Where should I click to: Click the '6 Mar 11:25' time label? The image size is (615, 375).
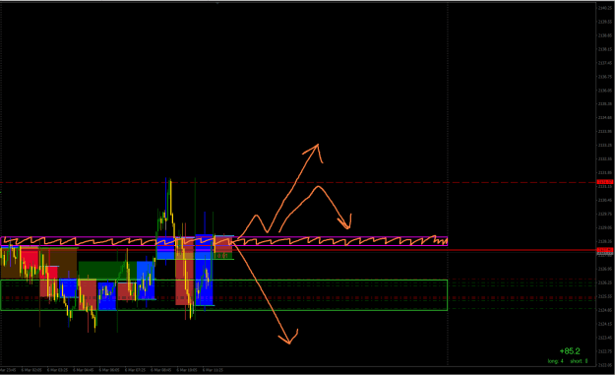[x=213, y=370]
